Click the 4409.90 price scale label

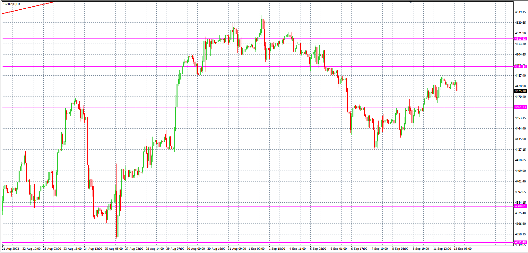(520, 171)
